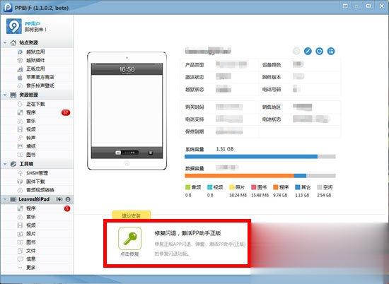The height and width of the screenshot is (284, 389).
Task: Click the red 37 badge on 程序
Action: click(66, 112)
